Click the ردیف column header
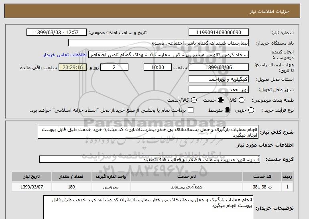The height and width of the screenshot is (219, 309). pos(287,176)
